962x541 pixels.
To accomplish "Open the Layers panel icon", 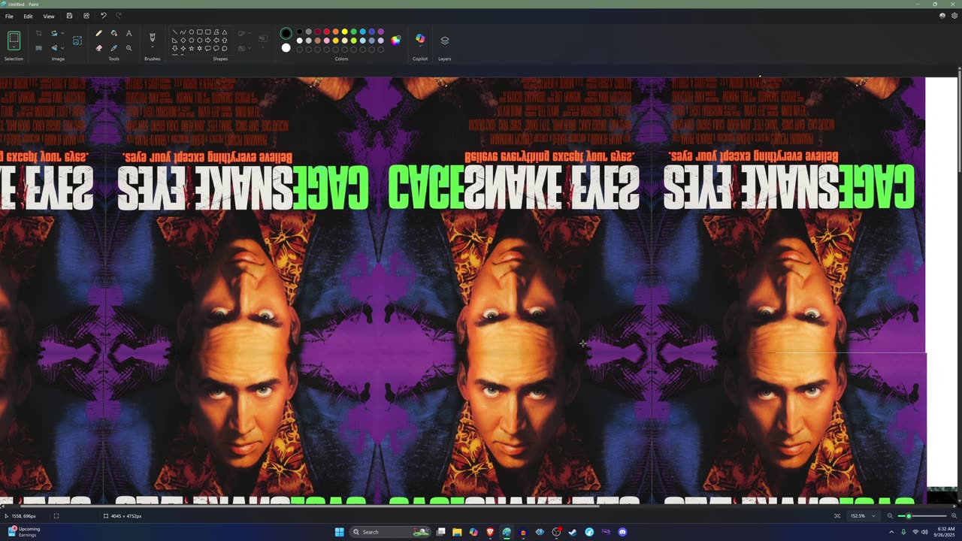I will (444, 41).
